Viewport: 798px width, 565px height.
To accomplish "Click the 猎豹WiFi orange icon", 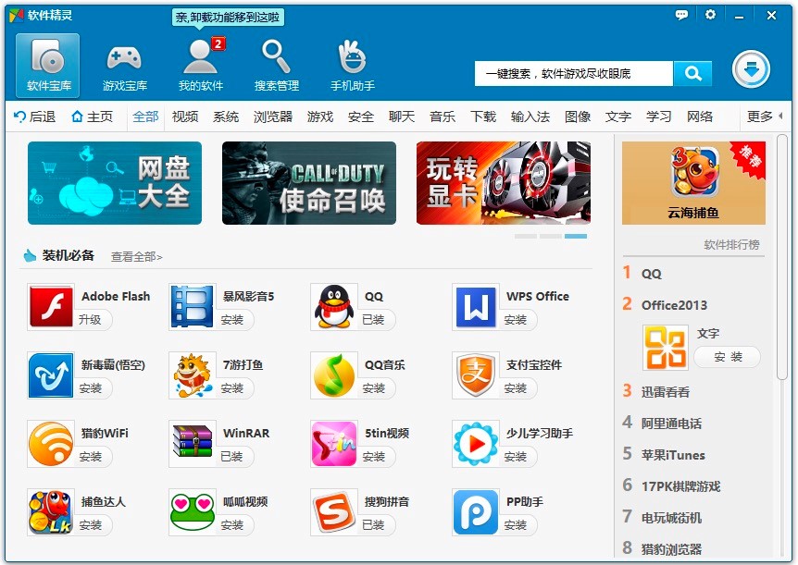I will [51, 444].
